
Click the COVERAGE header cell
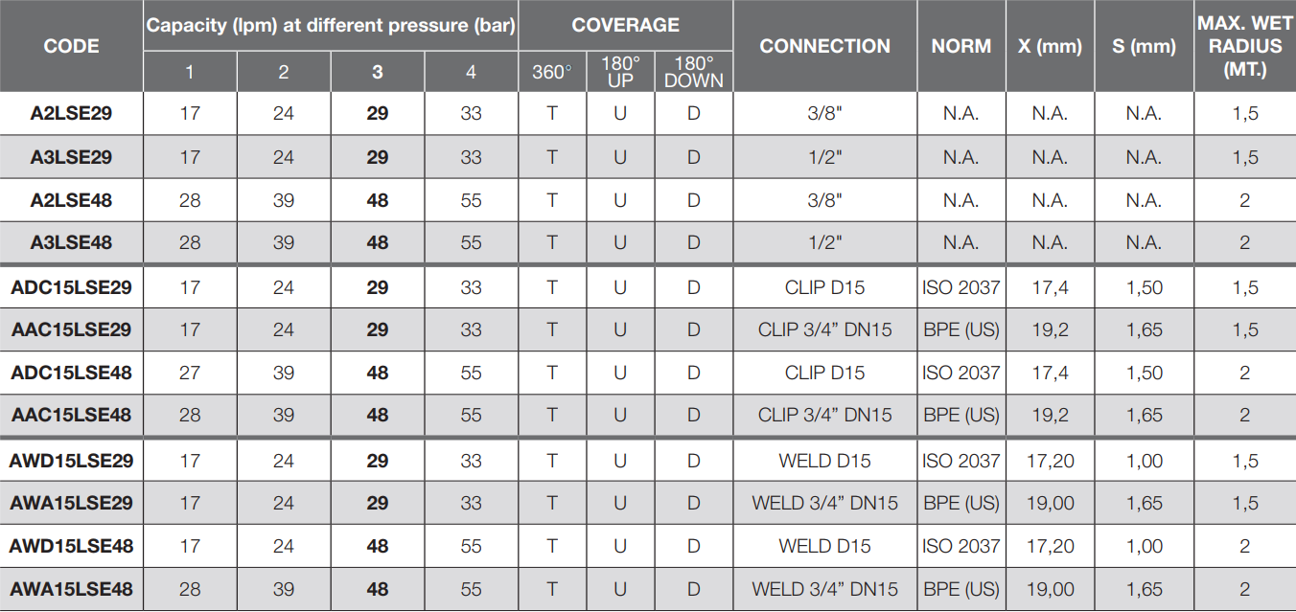tap(625, 25)
